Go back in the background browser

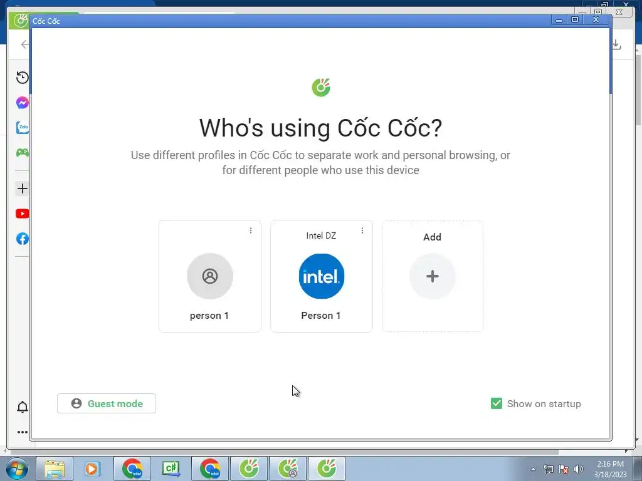point(24,44)
